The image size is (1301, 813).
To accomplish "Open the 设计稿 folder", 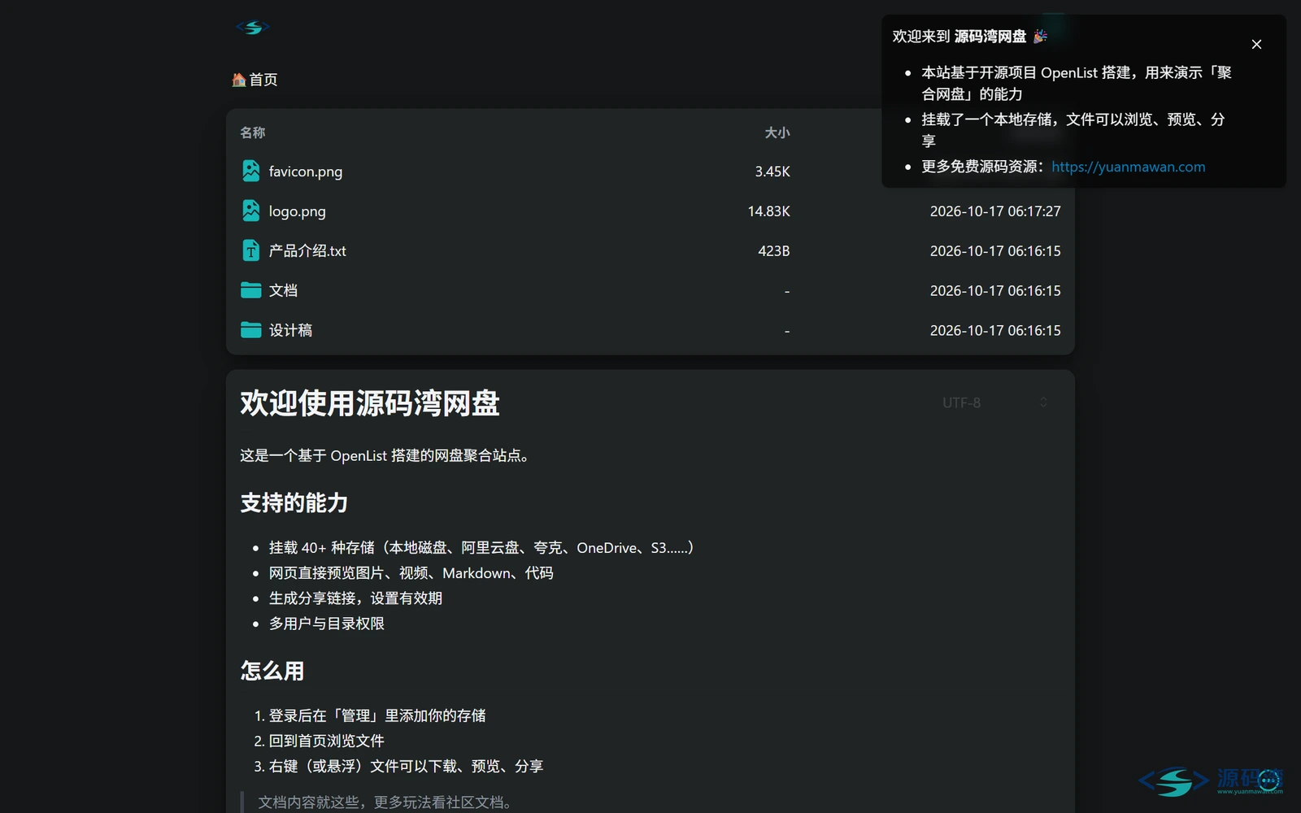I will tap(291, 330).
